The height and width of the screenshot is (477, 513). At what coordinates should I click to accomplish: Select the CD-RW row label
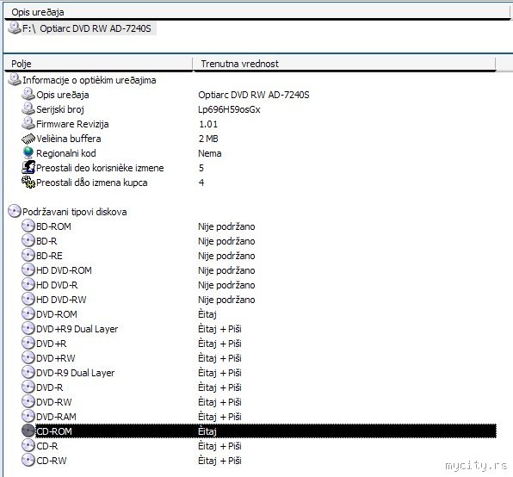click(x=51, y=461)
